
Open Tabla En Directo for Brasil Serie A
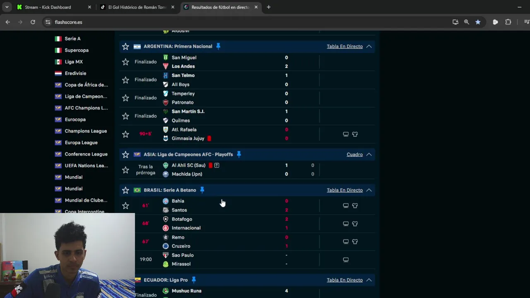(x=344, y=190)
